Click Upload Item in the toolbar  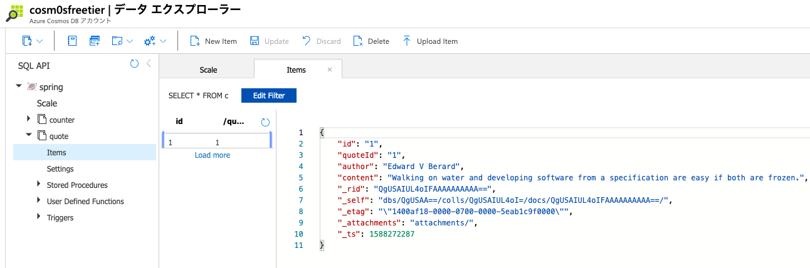pyautogui.click(x=430, y=41)
